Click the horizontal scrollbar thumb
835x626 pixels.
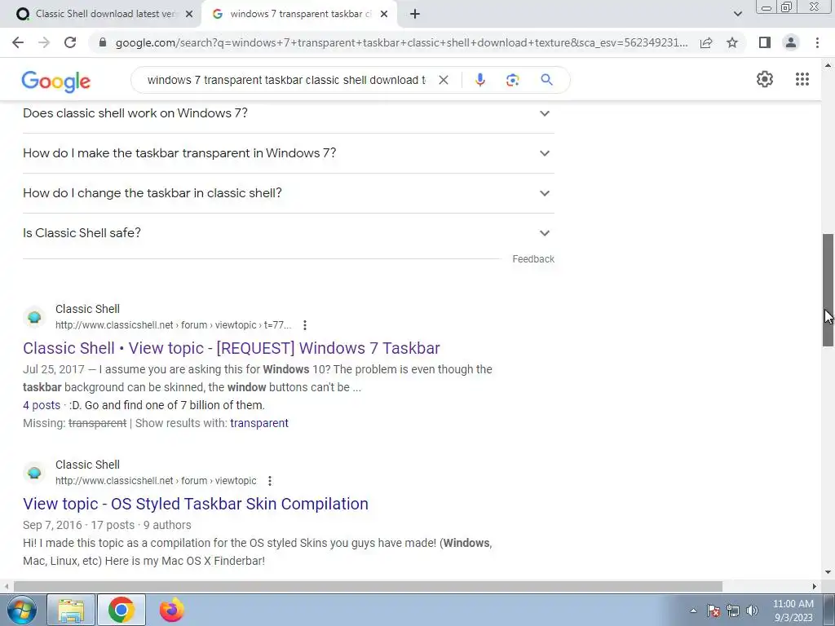368,586
